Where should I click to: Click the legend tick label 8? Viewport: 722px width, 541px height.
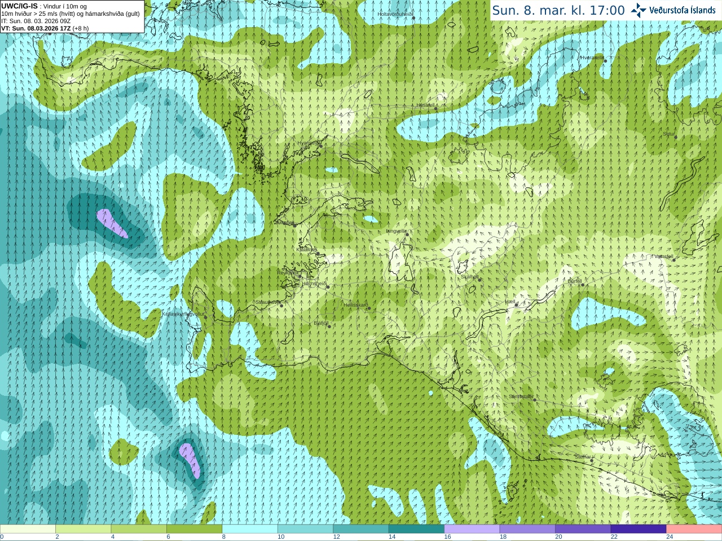point(223,537)
